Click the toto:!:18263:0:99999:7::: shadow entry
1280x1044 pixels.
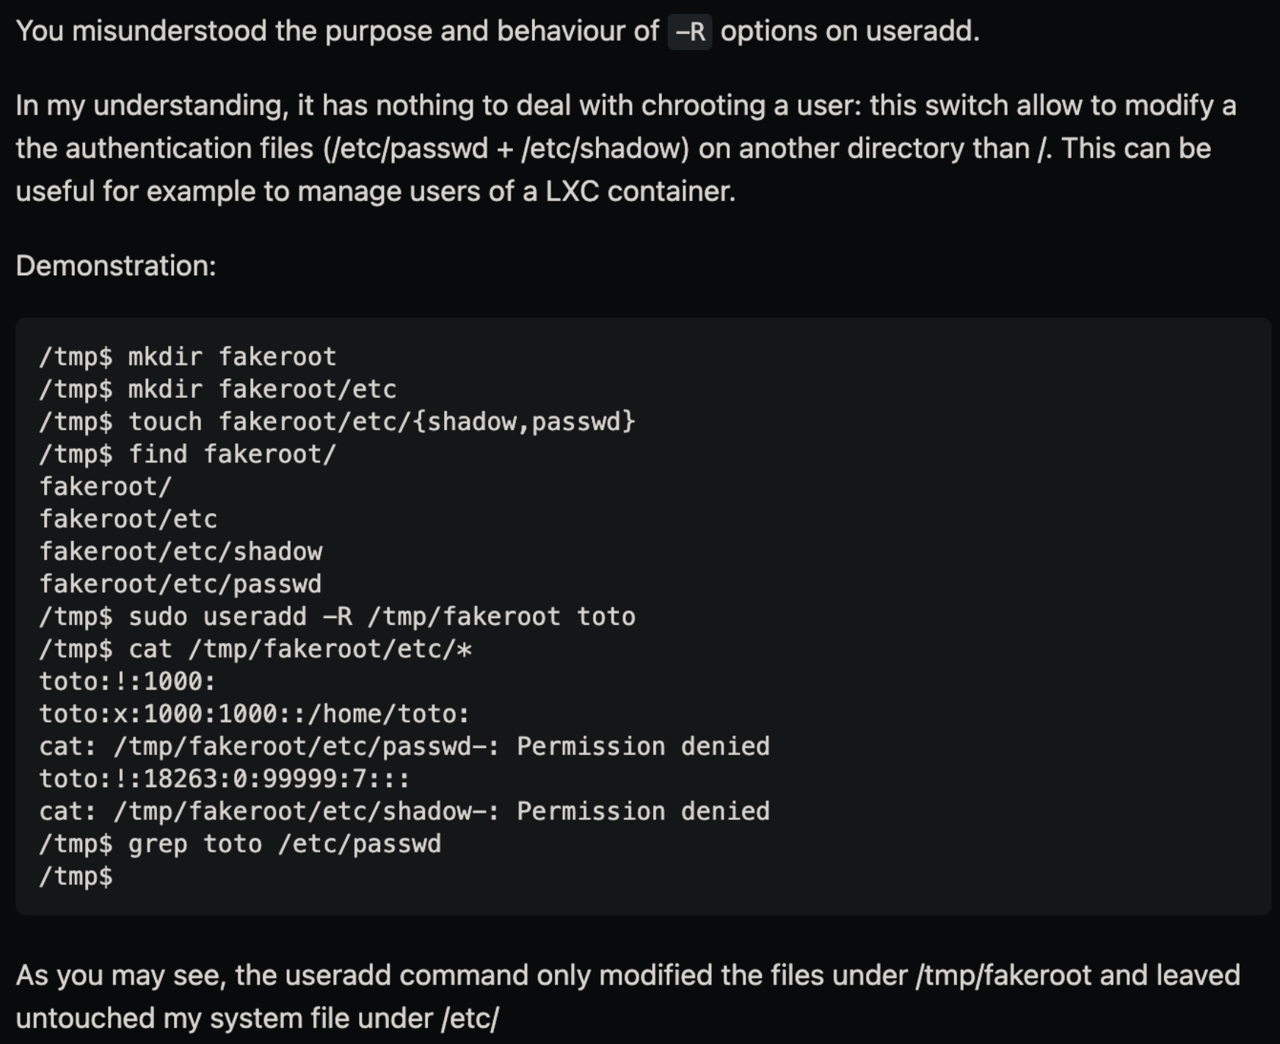[x=225, y=779]
